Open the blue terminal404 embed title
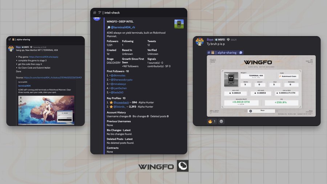 tap(24, 86)
